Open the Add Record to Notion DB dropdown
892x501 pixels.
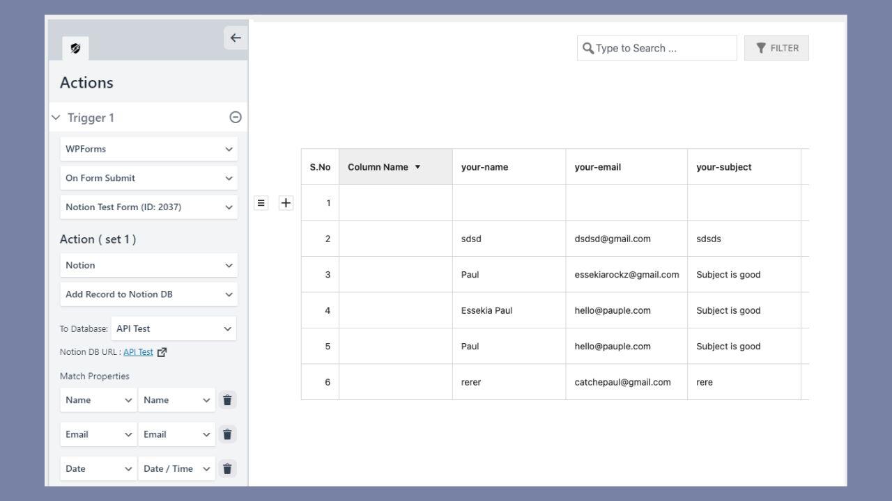[148, 294]
